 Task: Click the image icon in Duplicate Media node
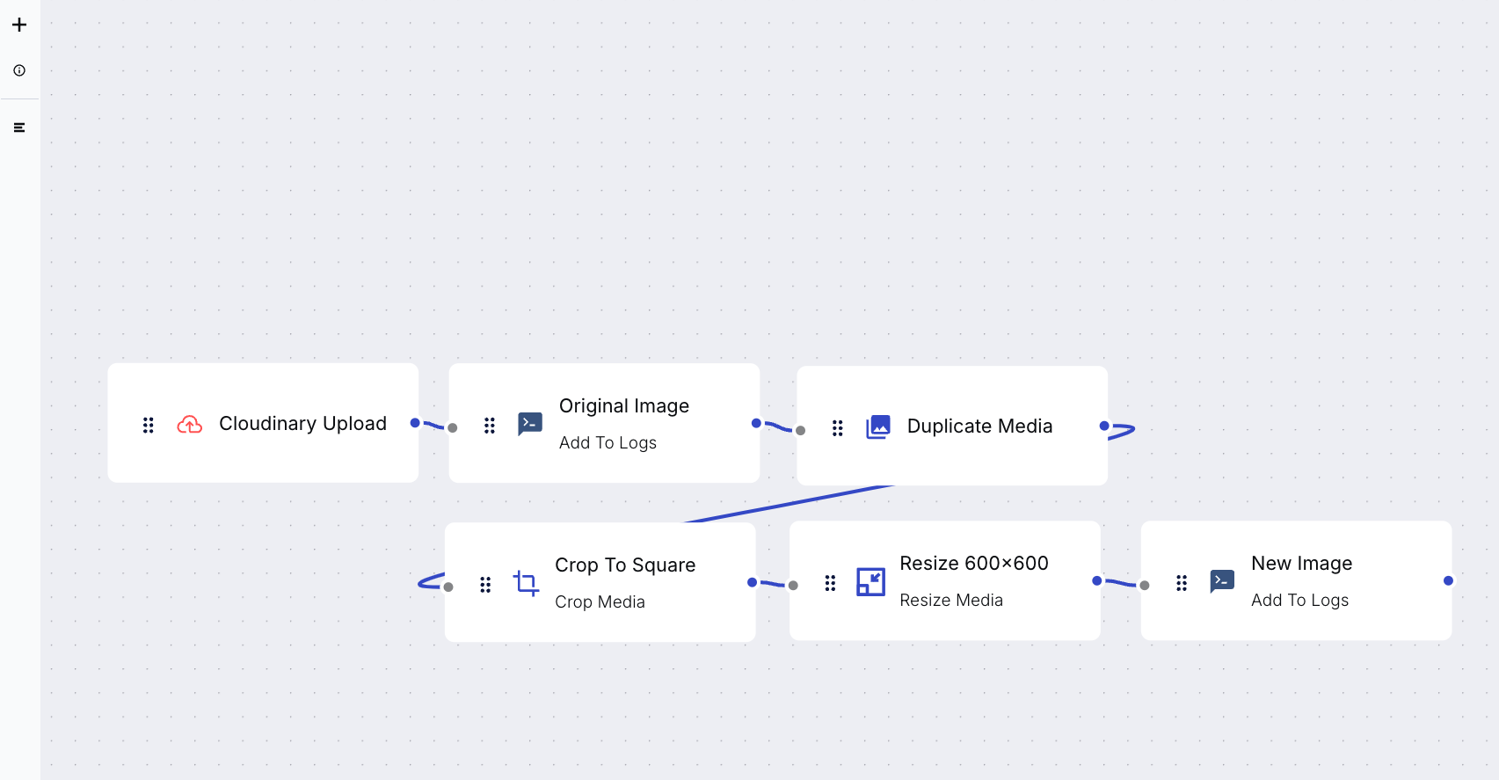pyautogui.click(x=877, y=426)
